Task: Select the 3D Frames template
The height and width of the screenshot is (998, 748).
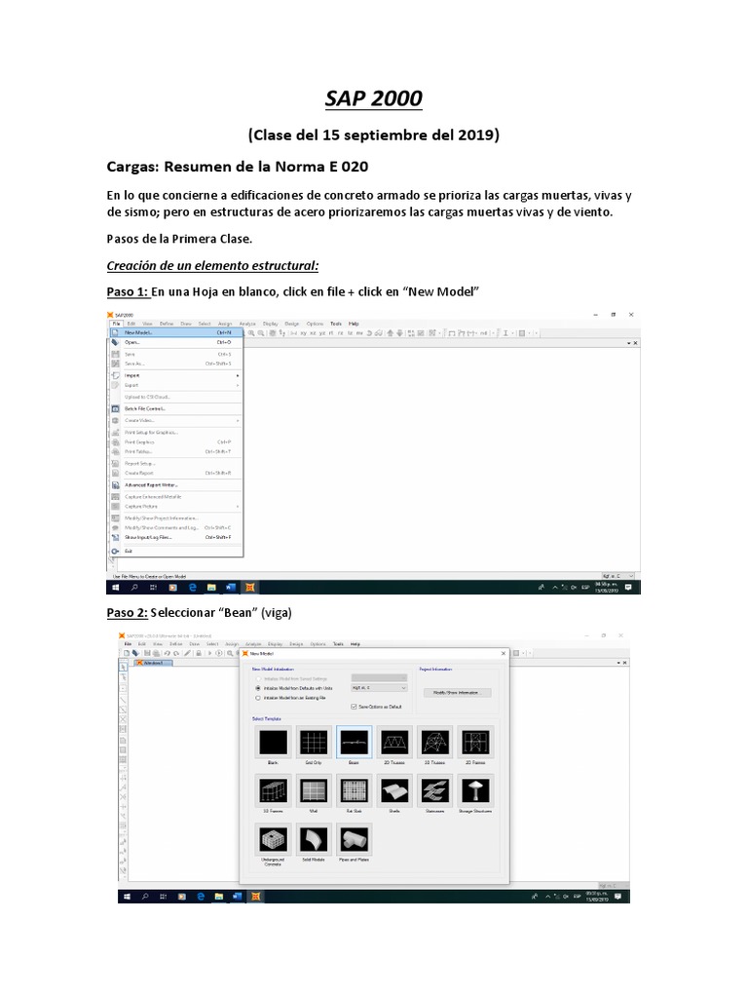Action: coord(273,790)
